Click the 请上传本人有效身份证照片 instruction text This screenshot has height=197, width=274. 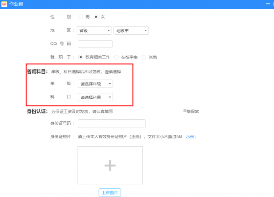click(130, 136)
